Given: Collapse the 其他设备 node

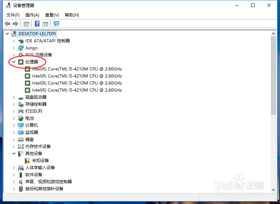Looking at the screenshot, I should click(x=14, y=154).
